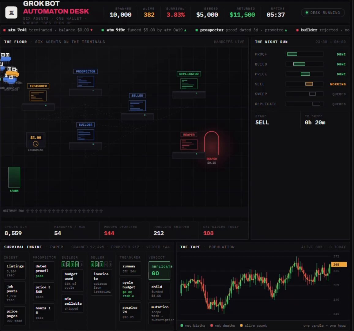Viewport: 354px width, 331px height.
Task: Select step 4 in the Builder column
Action: tap(77, 264)
